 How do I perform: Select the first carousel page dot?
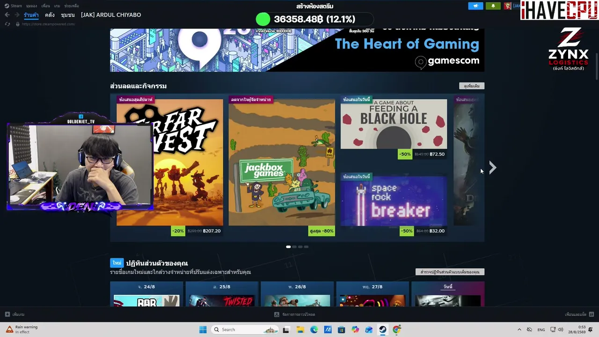coord(288,247)
